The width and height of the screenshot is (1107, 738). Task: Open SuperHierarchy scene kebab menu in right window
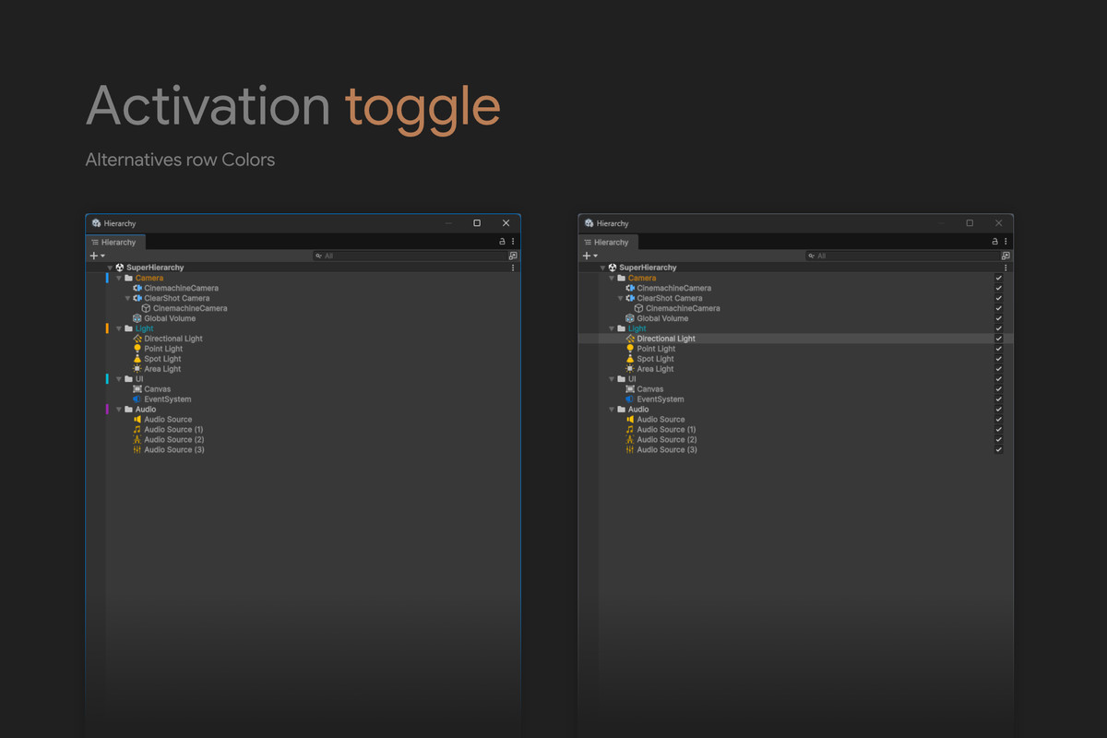pyautogui.click(x=1006, y=268)
